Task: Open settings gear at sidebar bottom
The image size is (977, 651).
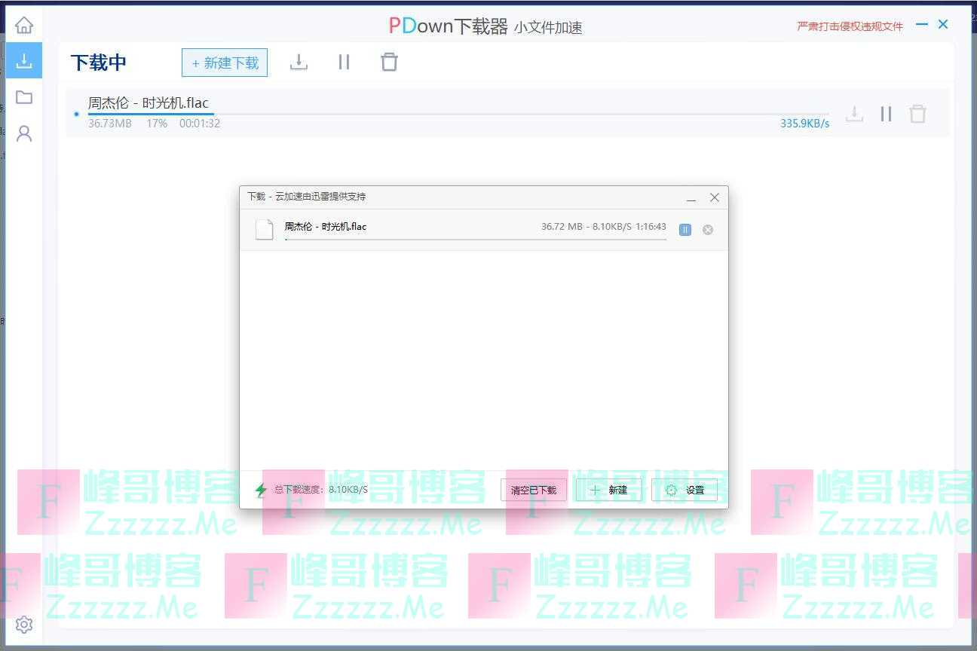Action: [24, 625]
